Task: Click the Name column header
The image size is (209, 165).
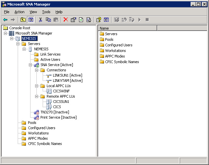Action: pos(128,28)
